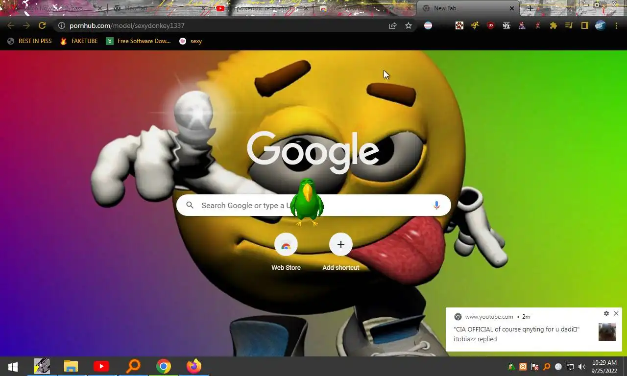Open the sexy bookmark
The height and width of the screenshot is (376, 627).
(191, 41)
